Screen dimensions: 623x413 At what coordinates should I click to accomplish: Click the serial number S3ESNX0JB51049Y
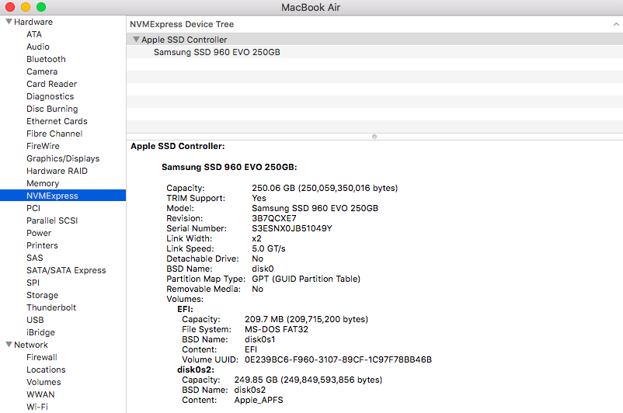coord(292,228)
